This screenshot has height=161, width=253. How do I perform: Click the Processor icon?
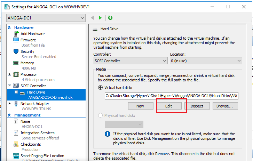click(16, 74)
